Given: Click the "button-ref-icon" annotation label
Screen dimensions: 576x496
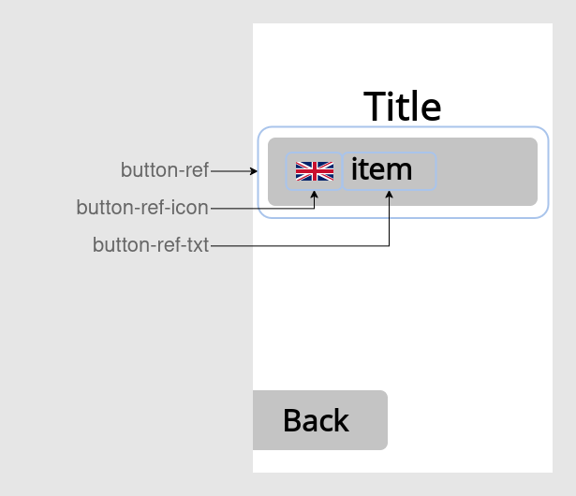Looking at the screenshot, I should coord(142,208).
